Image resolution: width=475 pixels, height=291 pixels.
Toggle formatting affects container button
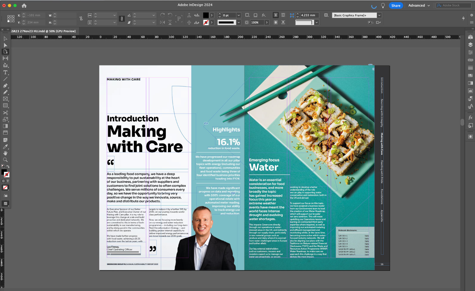(x=4, y=181)
